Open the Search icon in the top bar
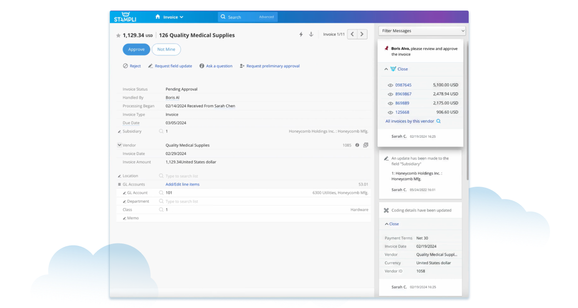The width and height of the screenshot is (578, 308). point(223,16)
